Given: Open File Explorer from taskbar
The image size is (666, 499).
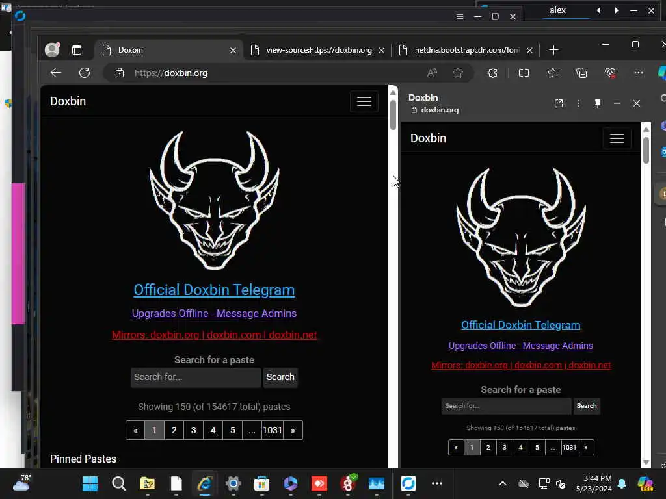Looking at the screenshot, I should (148, 483).
